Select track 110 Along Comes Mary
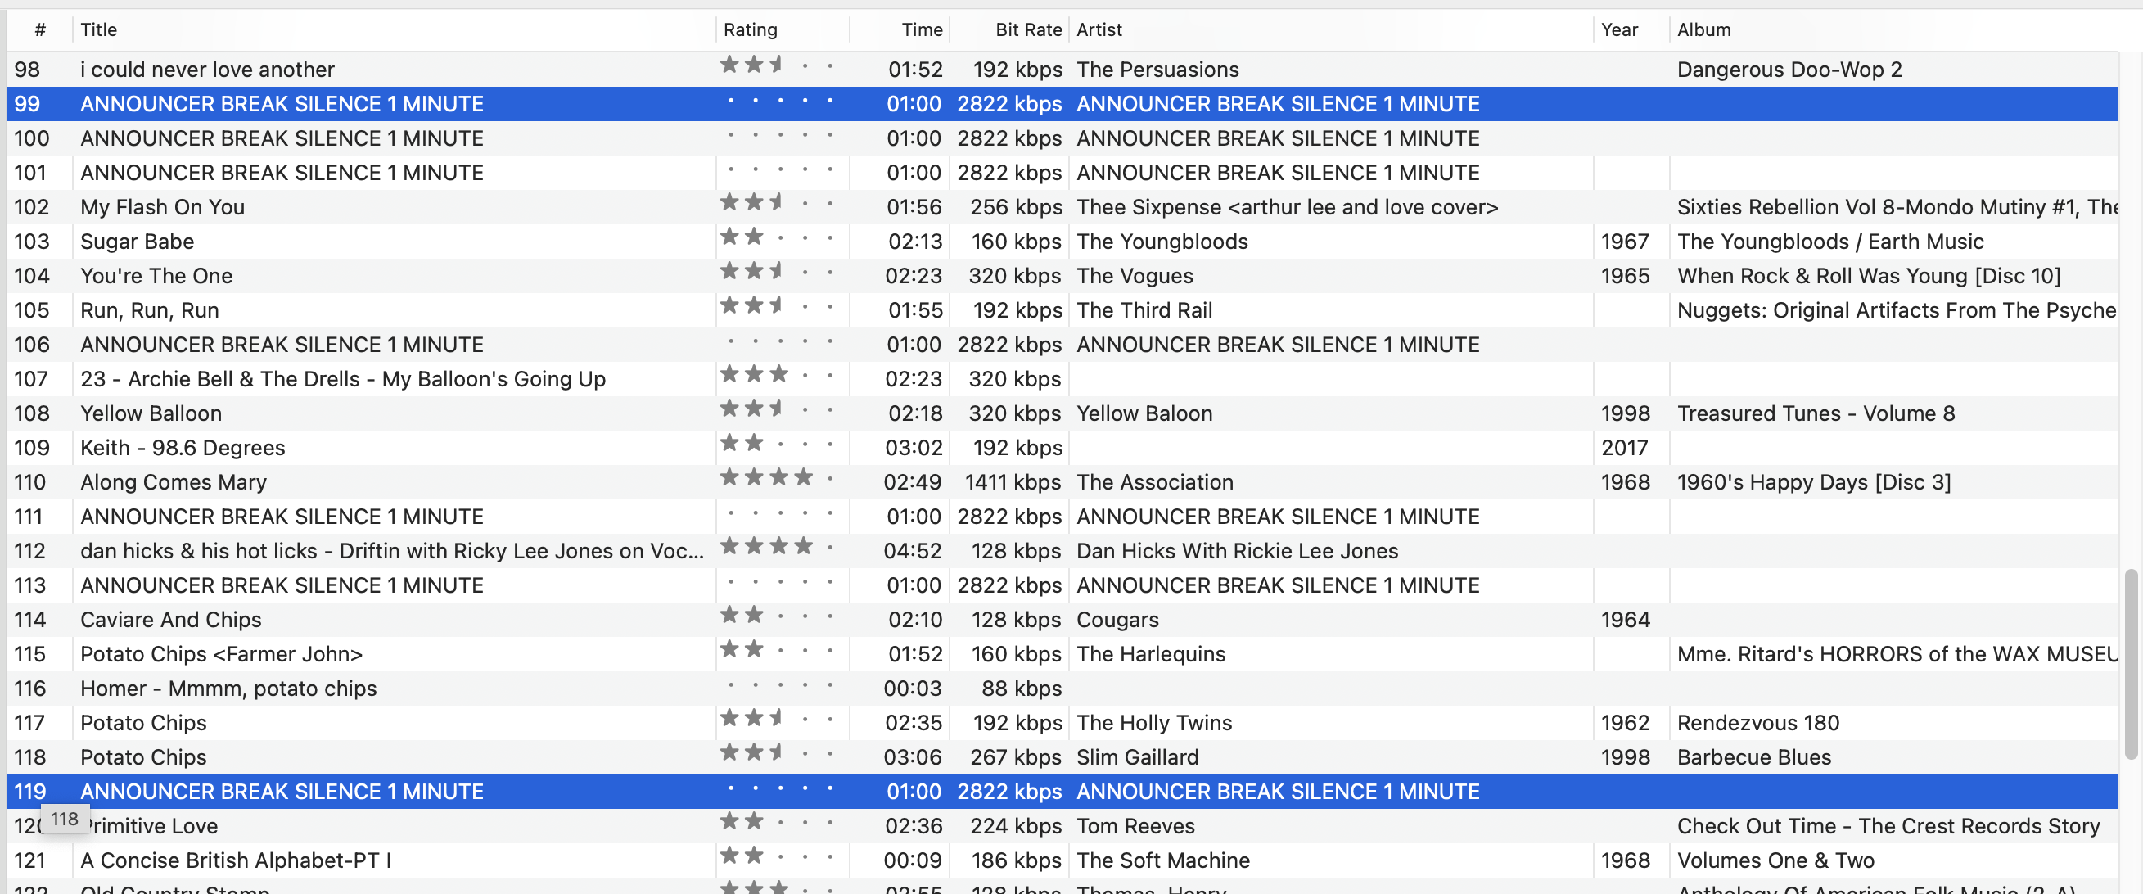 point(173,482)
